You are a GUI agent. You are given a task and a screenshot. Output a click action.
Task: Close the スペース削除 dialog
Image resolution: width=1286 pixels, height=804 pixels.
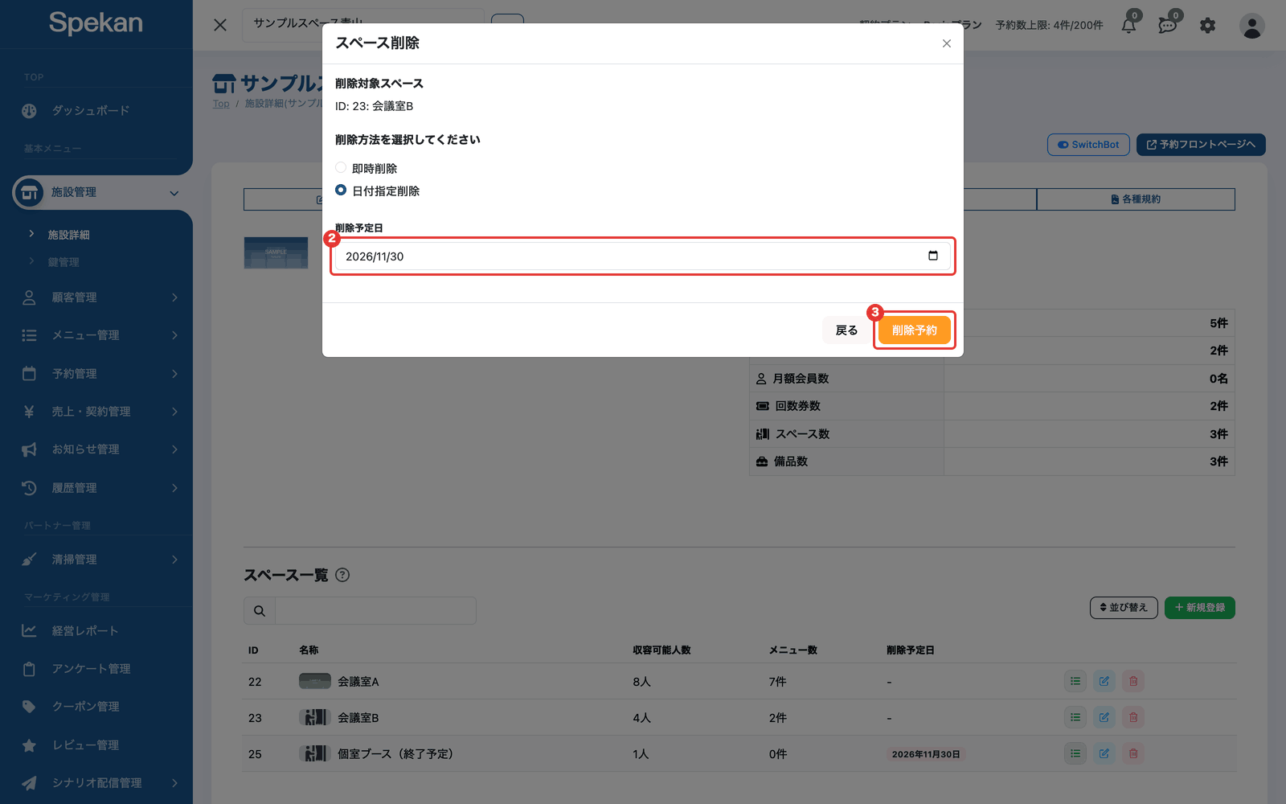[947, 43]
